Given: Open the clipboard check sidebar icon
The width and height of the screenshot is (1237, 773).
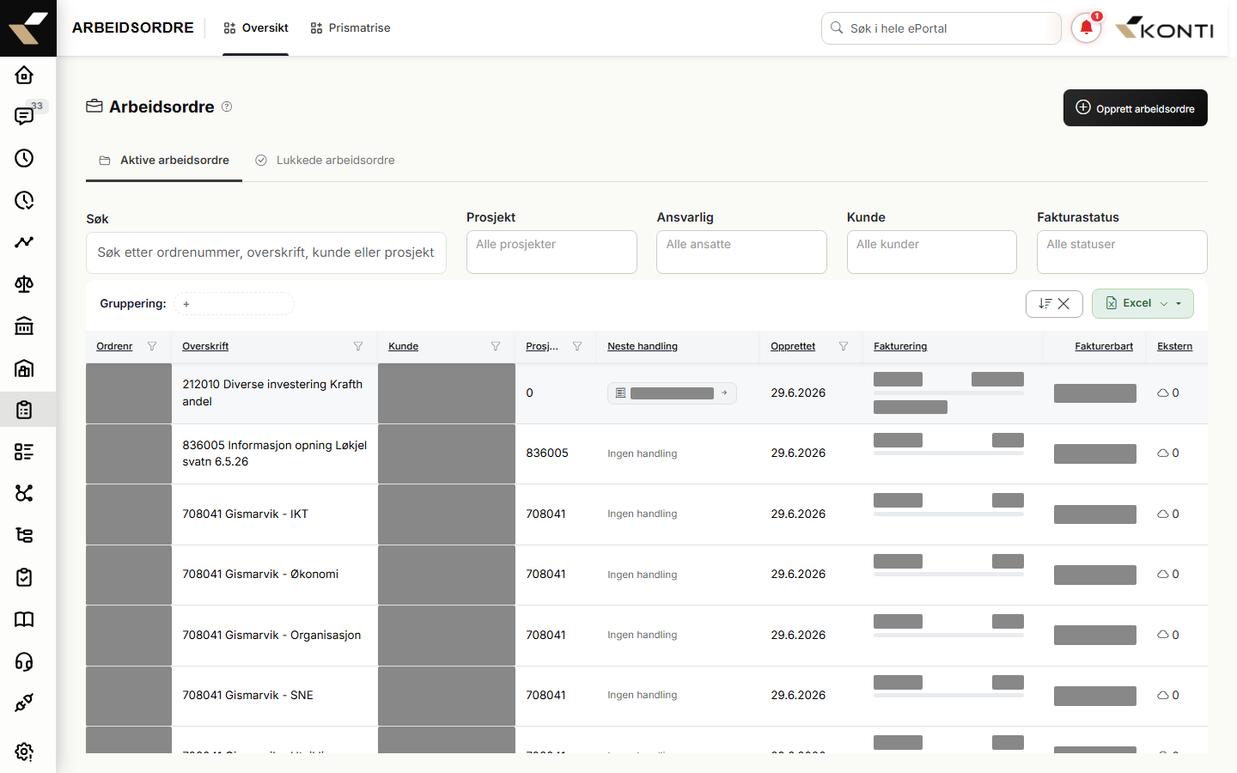Looking at the screenshot, I should [x=24, y=577].
